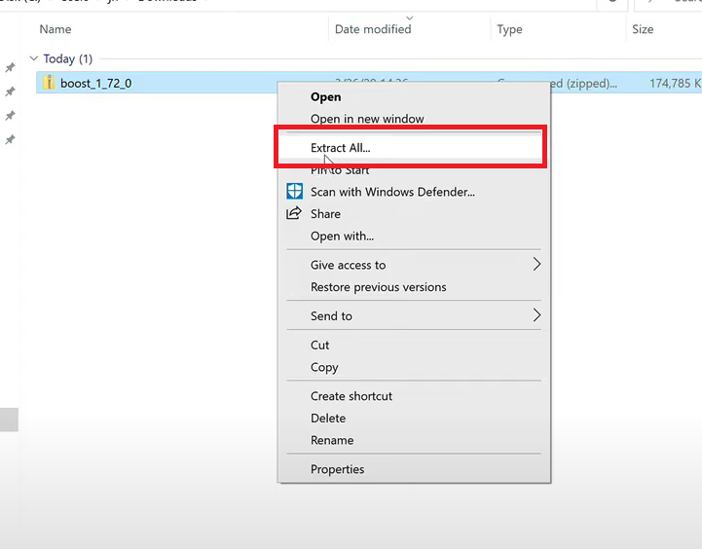
Task: Sort by the Date modified column header
Action: tap(373, 29)
